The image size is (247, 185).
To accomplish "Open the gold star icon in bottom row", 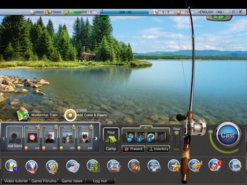I will (x=174, y=165).
